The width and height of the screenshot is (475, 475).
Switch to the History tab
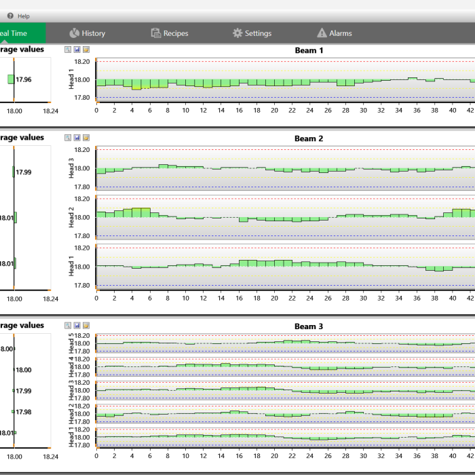tap(87, 33)
